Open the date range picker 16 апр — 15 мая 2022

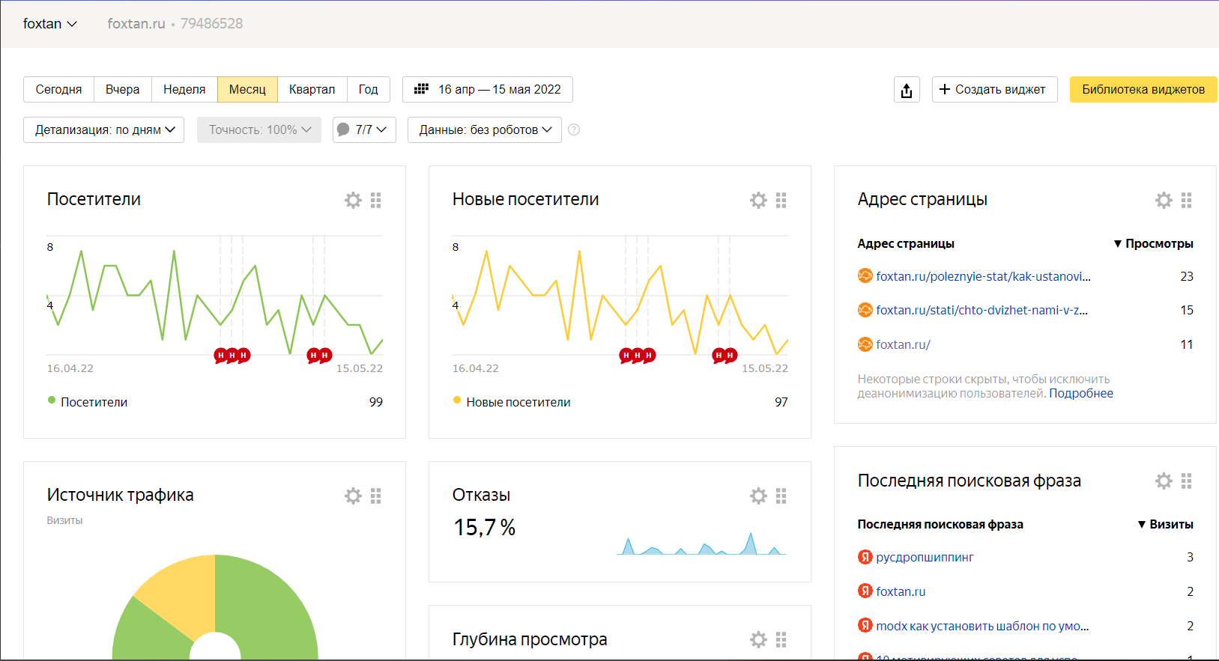[488, 89]
